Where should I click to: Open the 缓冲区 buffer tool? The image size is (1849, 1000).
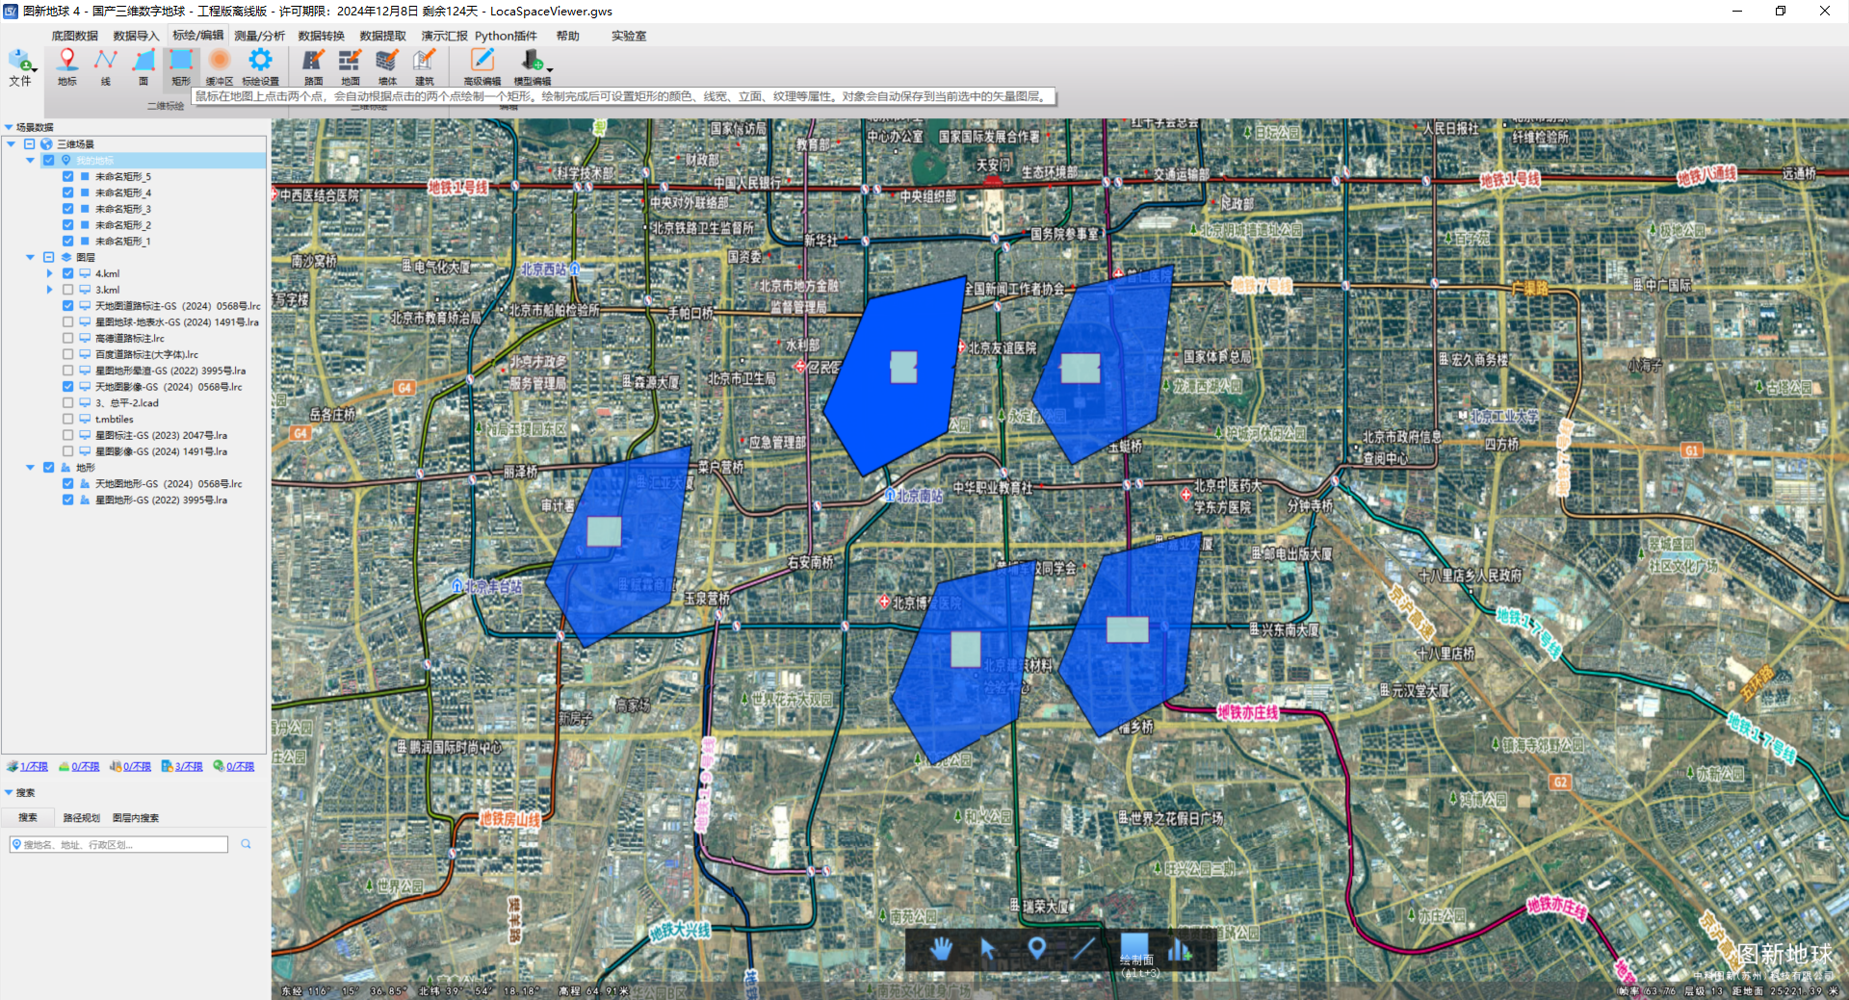pos(220,66)
